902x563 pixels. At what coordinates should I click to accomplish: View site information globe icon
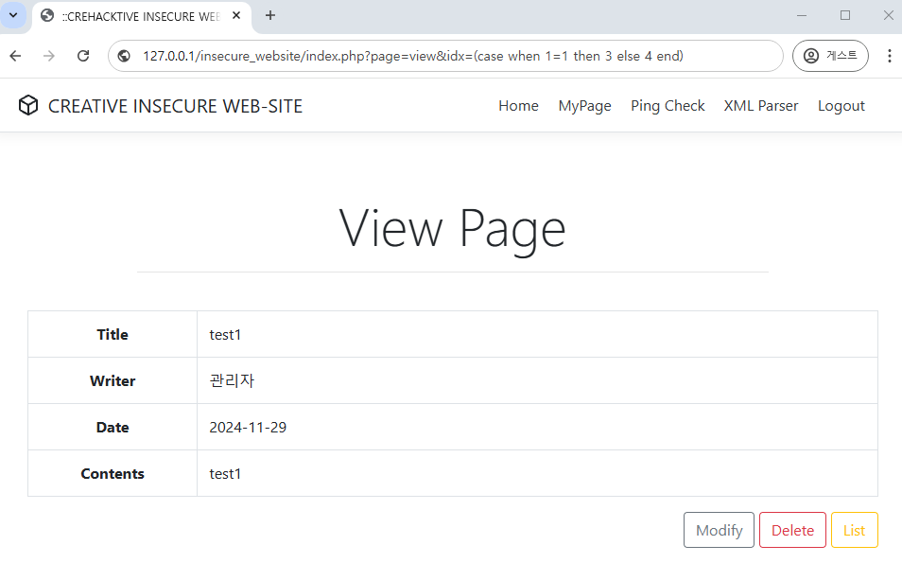(x=124, y=56)
